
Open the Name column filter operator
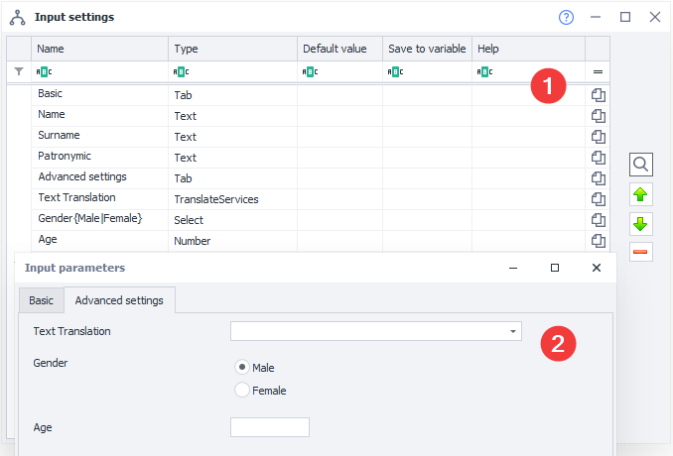point(45,71)
